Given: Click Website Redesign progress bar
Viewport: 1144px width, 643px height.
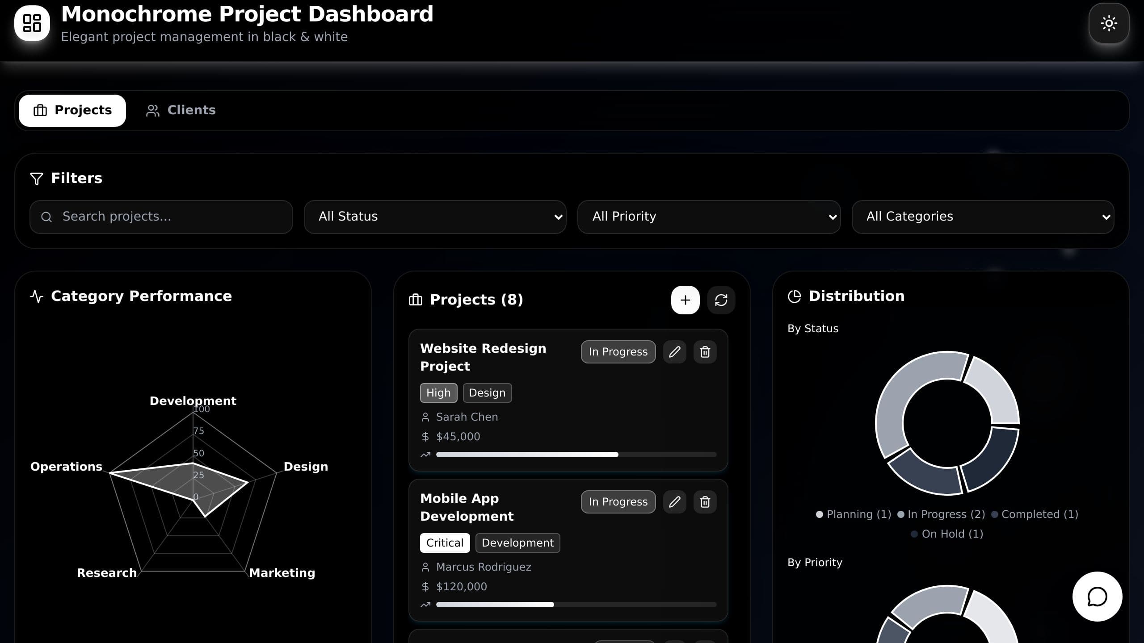Looking at the screenshot, I should pyautogui.click(x=576, y=455).
